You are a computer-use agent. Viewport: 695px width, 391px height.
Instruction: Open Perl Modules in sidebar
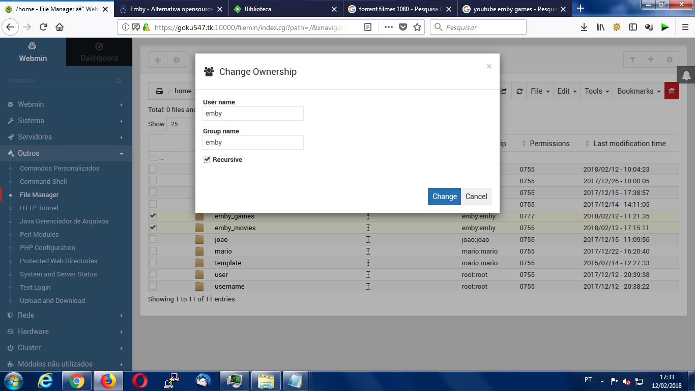(39, 234)
